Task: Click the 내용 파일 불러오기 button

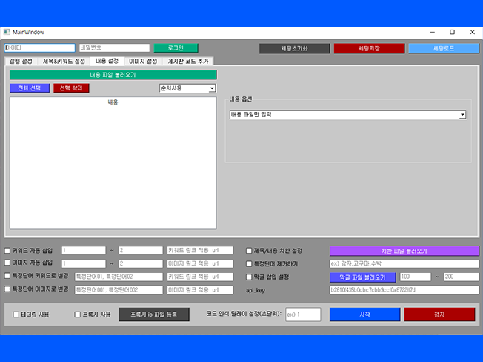Action: 113,75
